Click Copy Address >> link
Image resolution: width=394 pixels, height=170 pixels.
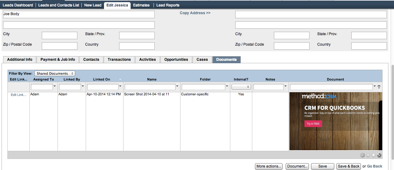[x=195, y=13]
